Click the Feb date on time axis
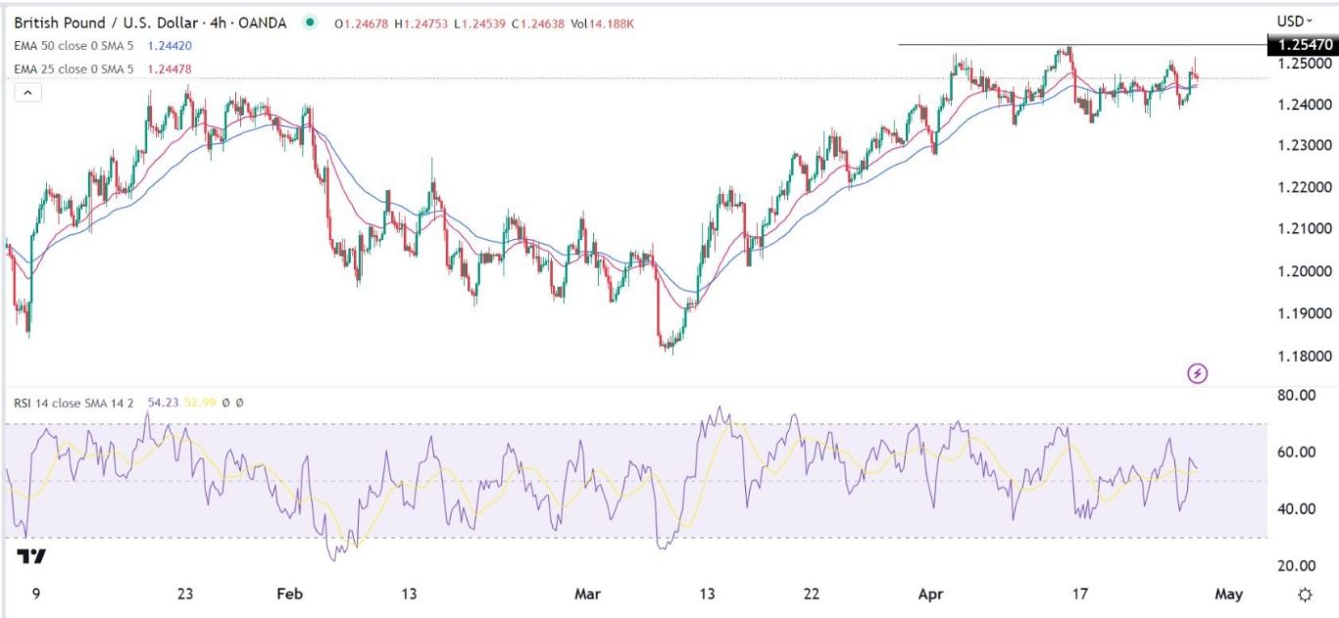 point(288,594)
